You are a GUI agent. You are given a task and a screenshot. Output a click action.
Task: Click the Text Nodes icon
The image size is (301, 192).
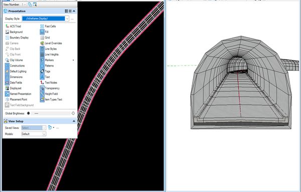click(x=42, y=82)
